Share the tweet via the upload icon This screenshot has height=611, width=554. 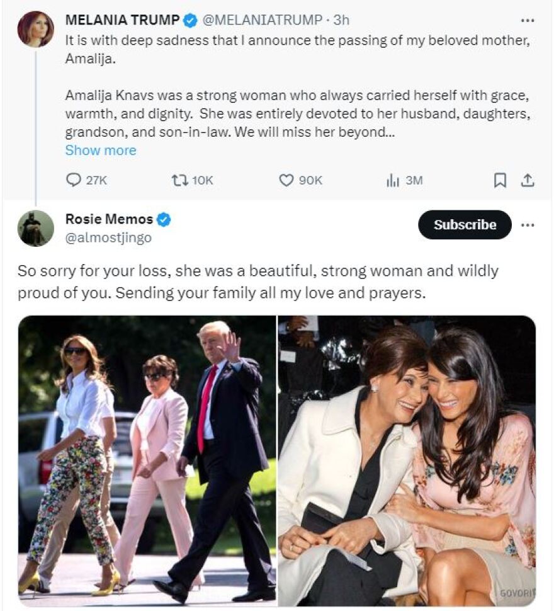(x=528, y=181)
